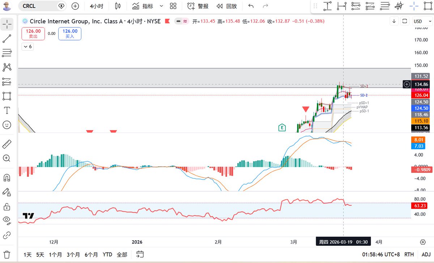Screen dimensions: 434x263
Task: Open the 4小时 interval selector
Action: (x=97, y=6)
